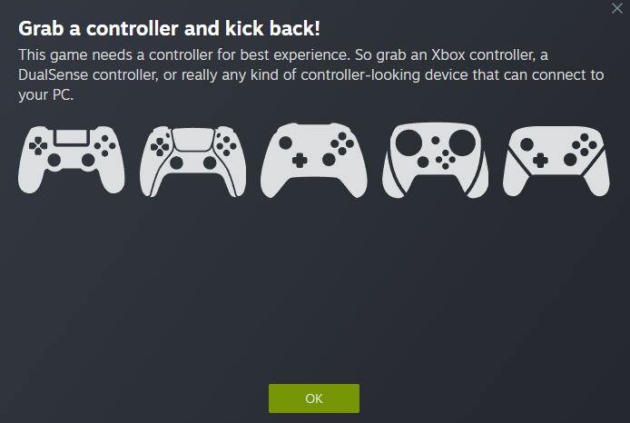Click the 'Grab a controller and kick back!' heading
This screenshot has height=423, width=630.
point(169,28)
